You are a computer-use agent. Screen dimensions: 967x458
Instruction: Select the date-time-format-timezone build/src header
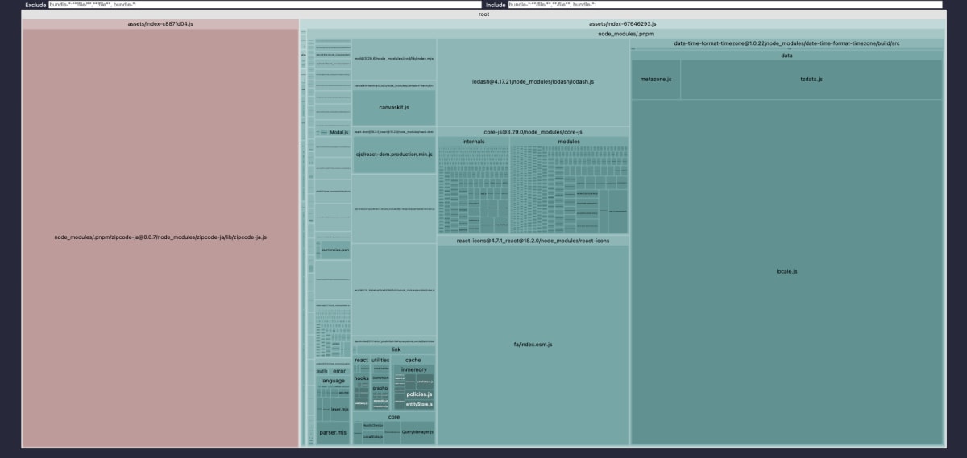[x=786, y=44]
